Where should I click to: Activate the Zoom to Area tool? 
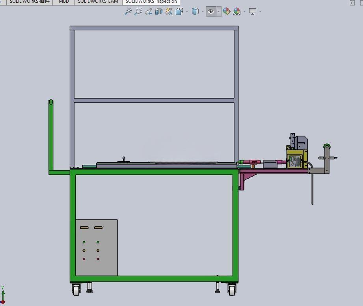(138, 11)
